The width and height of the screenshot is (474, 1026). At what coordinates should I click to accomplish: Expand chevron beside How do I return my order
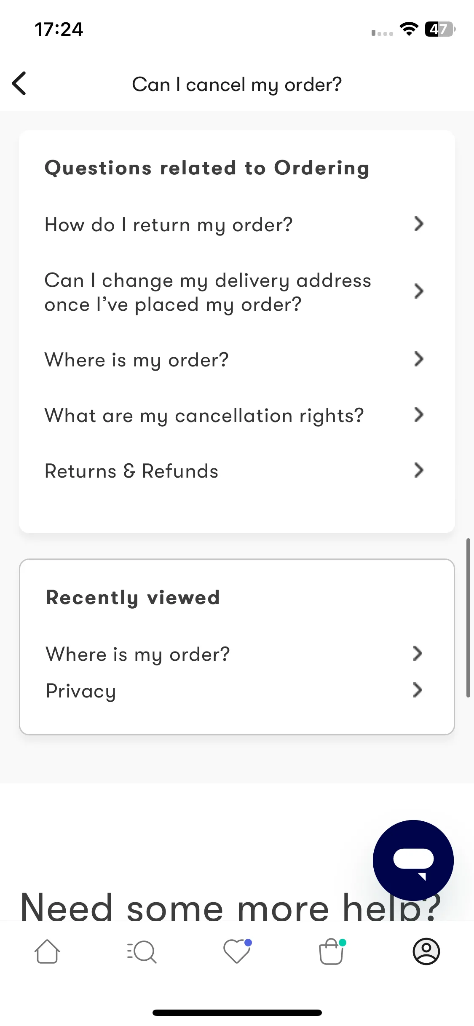point(418,224)
